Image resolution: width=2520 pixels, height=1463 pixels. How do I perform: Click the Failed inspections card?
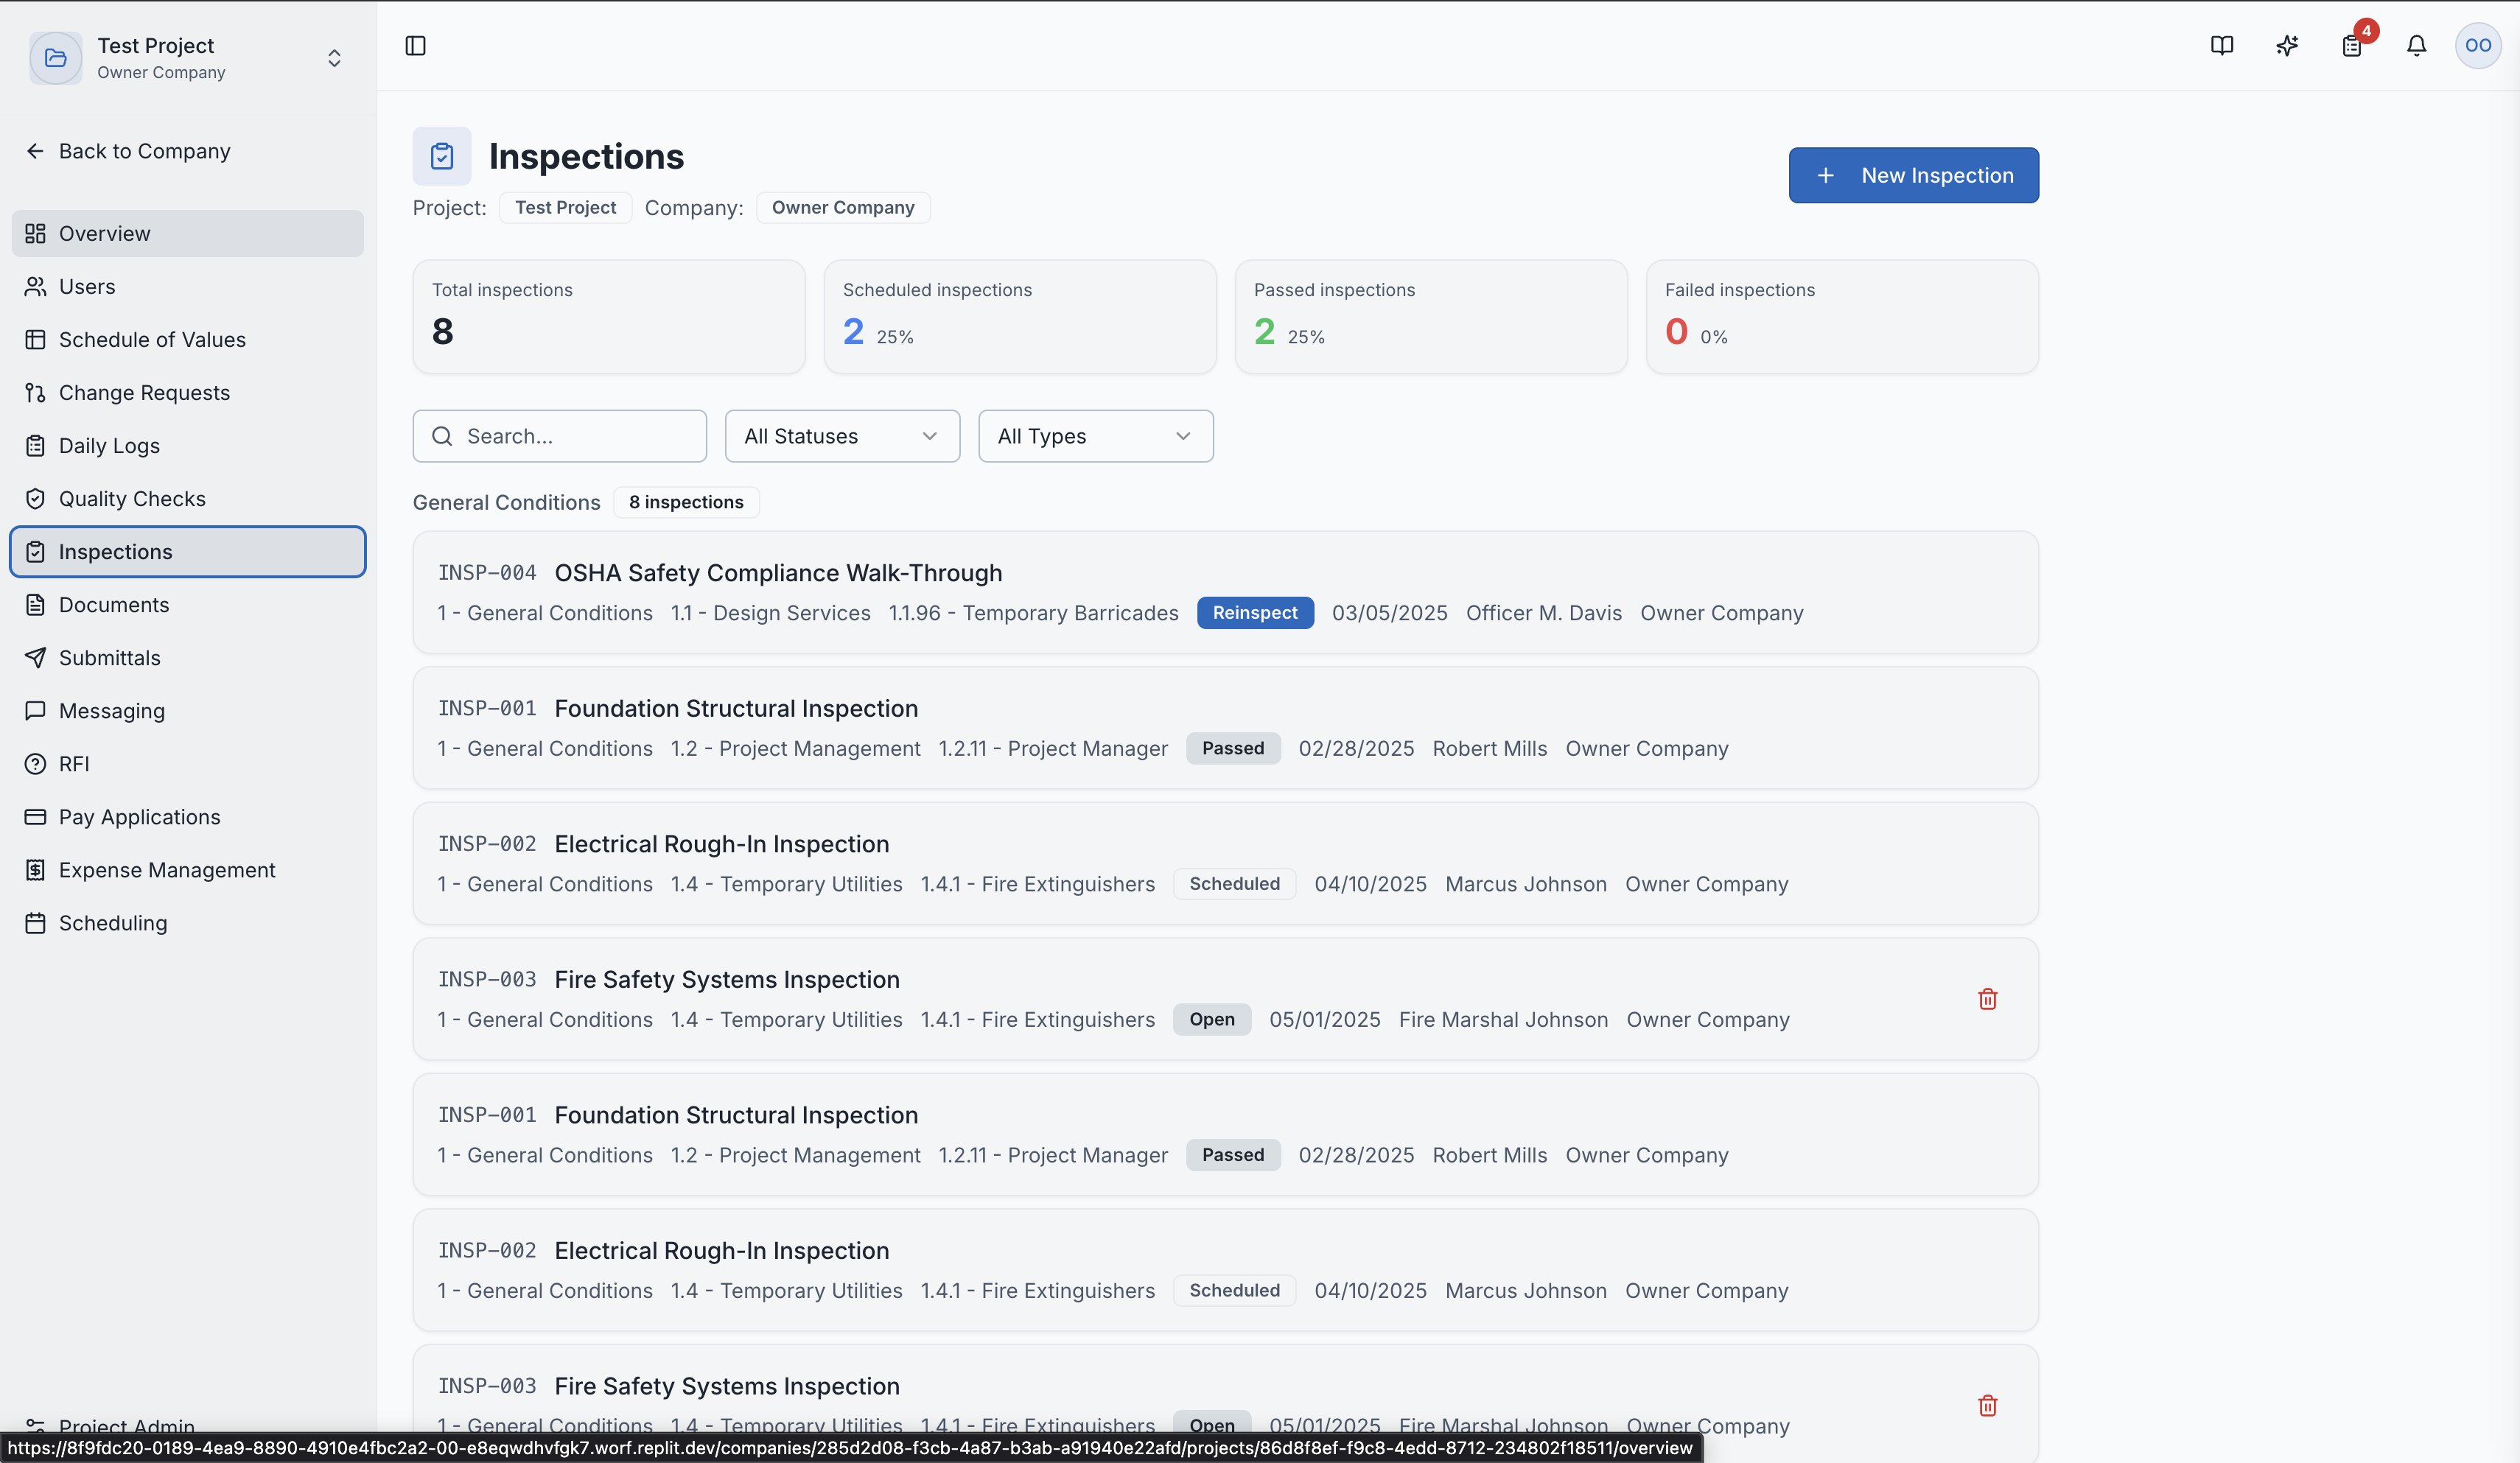[1842, 317]
